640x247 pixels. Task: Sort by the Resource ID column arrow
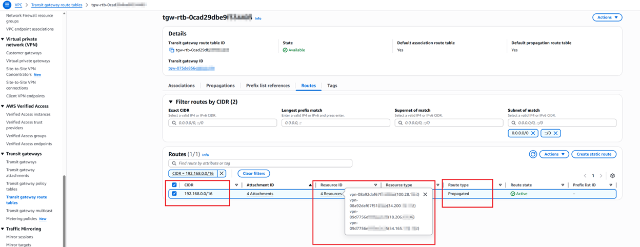(375, 185)
